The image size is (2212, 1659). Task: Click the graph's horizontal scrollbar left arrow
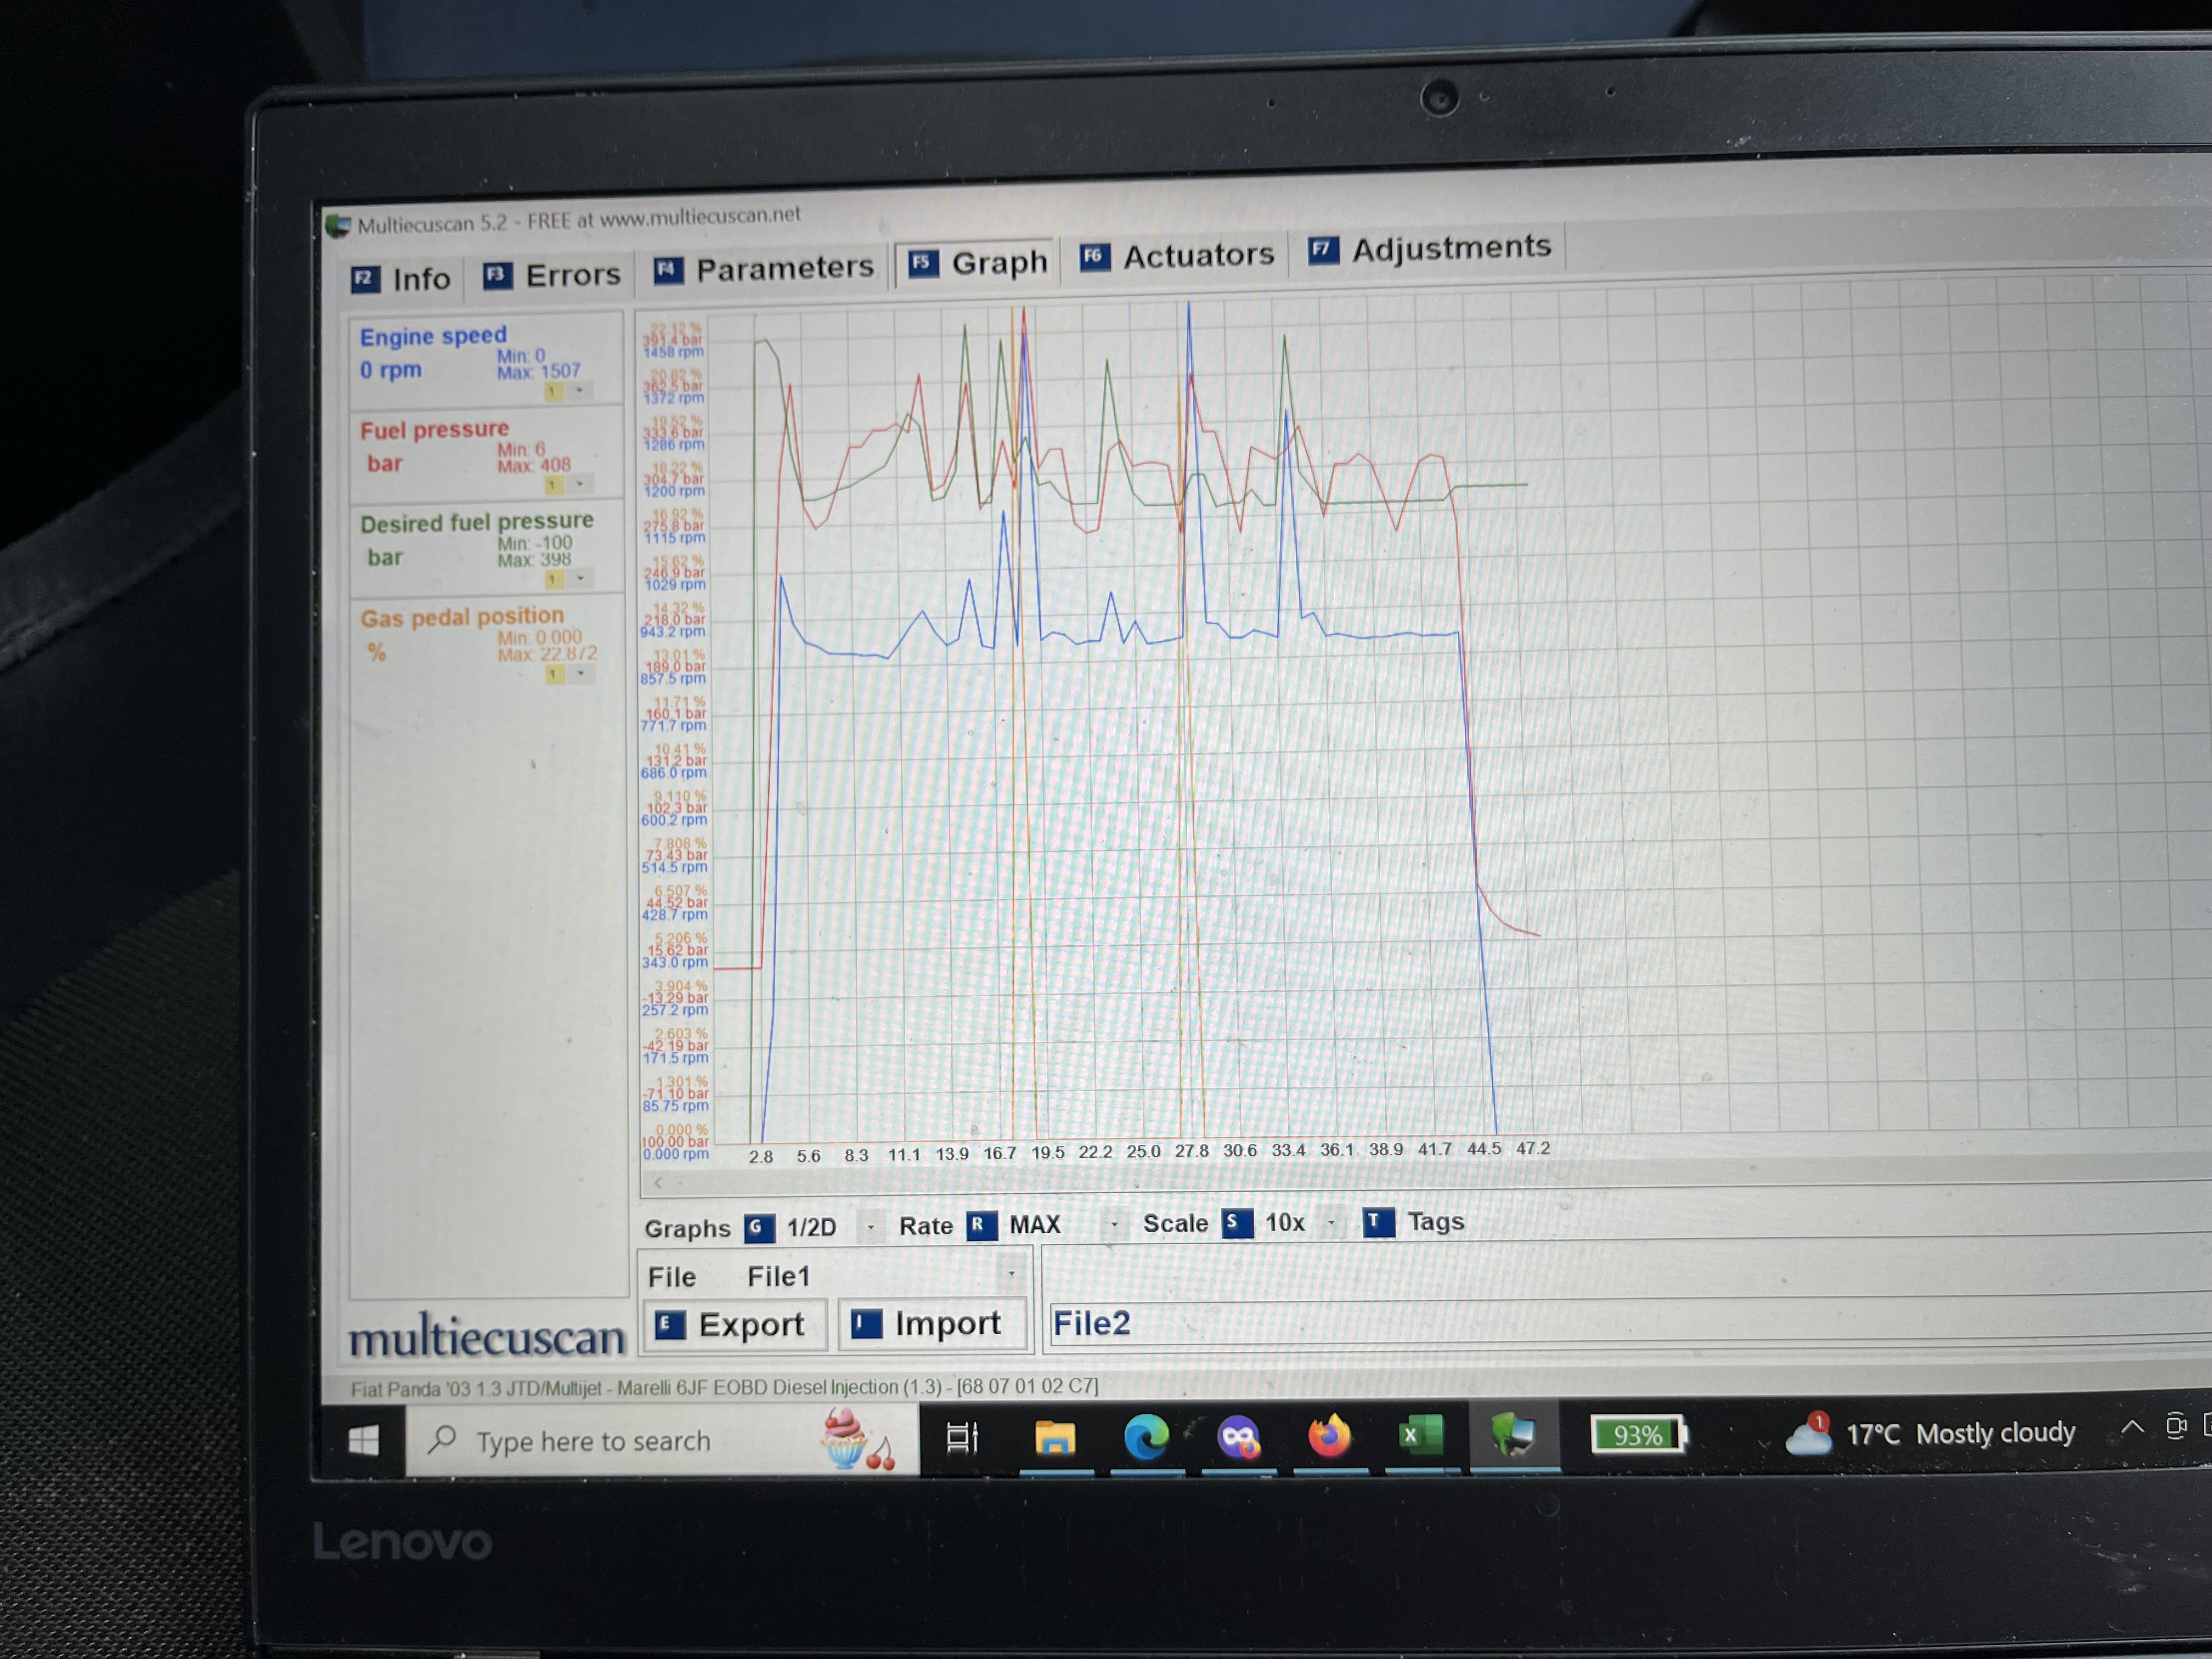point(658,1183)
